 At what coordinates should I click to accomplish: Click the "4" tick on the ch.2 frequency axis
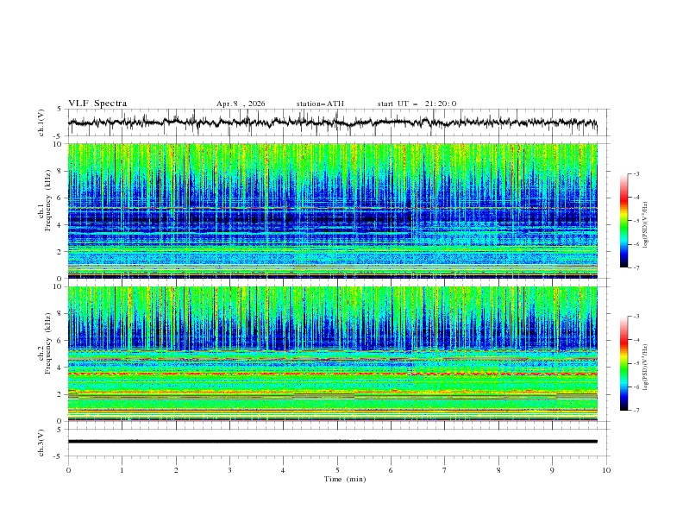coord(60,368)
